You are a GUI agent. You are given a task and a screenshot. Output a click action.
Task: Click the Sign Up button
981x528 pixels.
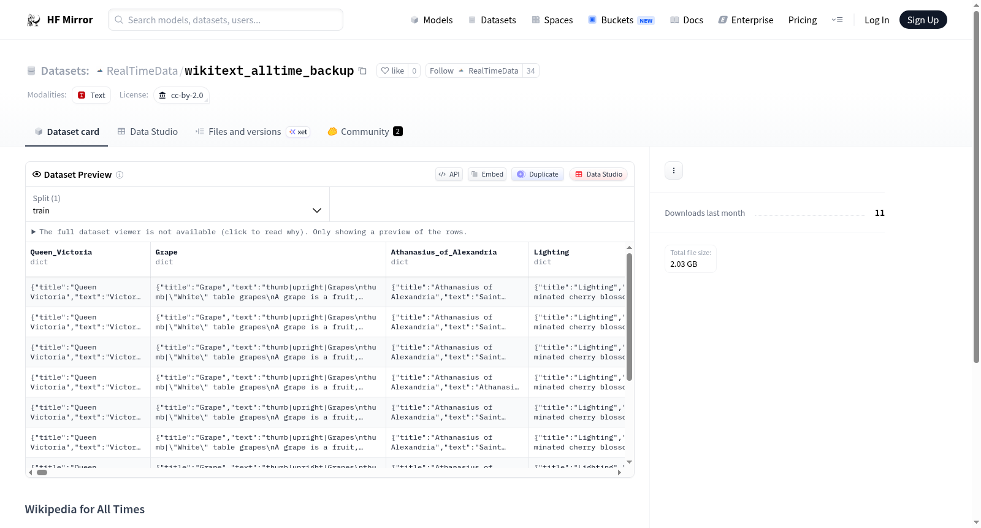[923, 20]
